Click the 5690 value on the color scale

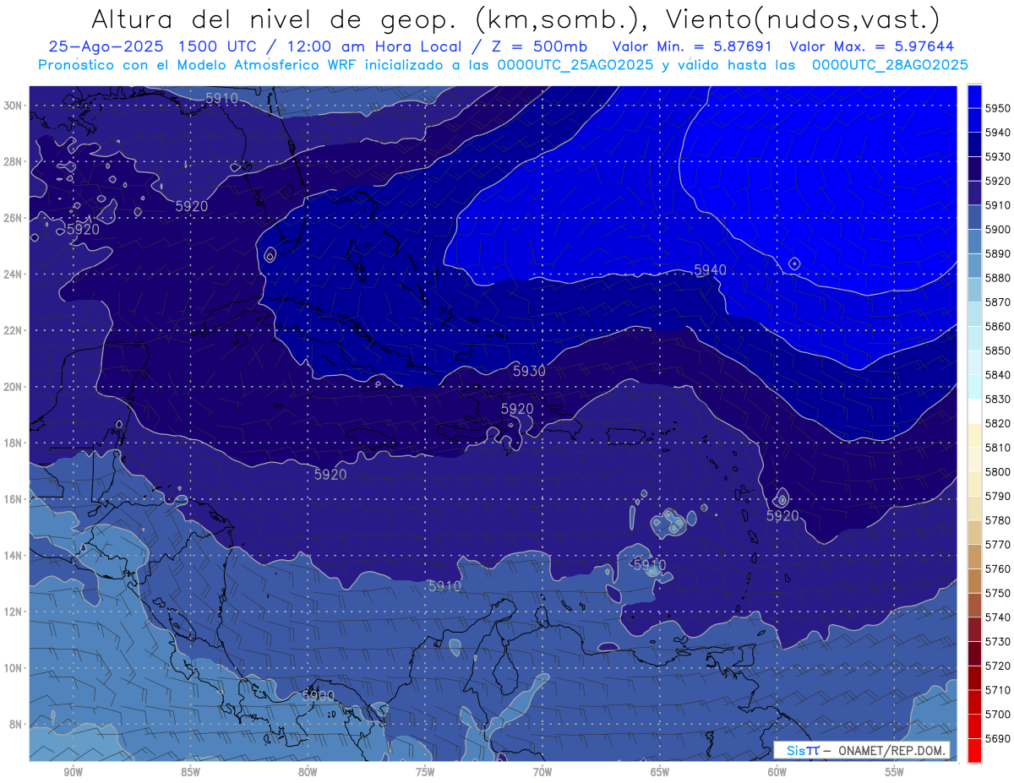coord(998,738)
